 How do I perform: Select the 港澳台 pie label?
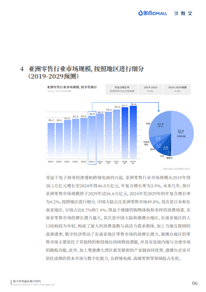pos(170,158)
